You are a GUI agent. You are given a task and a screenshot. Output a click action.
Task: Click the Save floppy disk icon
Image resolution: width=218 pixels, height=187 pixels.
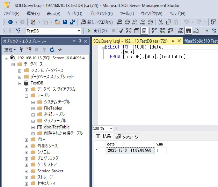point(65,22)
